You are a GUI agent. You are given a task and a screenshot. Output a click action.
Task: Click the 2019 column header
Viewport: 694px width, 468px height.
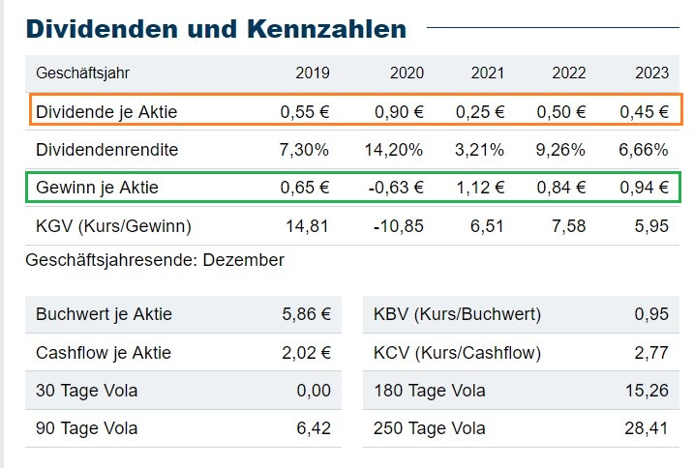tap(312, 73)
